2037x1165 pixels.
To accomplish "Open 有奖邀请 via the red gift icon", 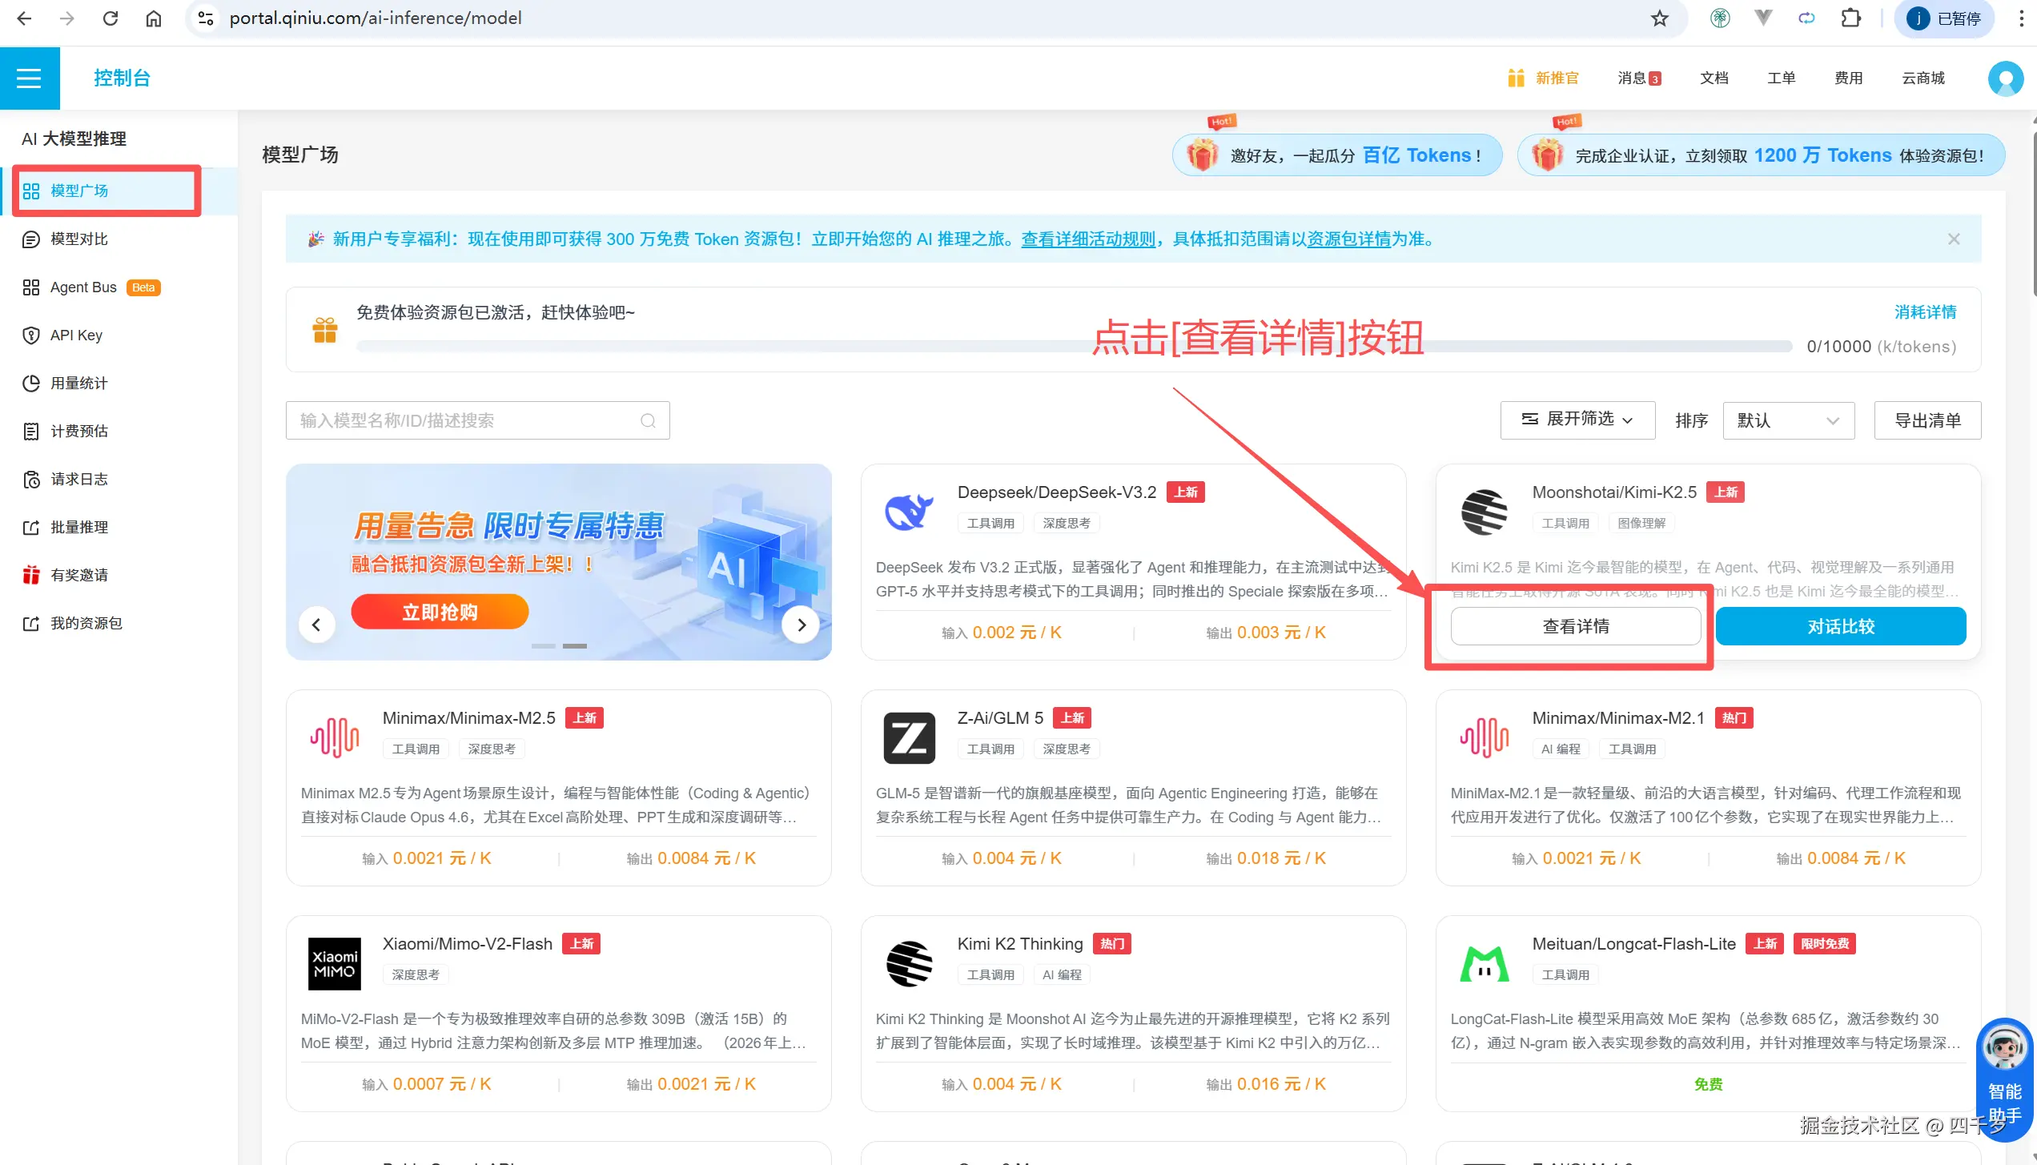I will click(x=30, y=574).
